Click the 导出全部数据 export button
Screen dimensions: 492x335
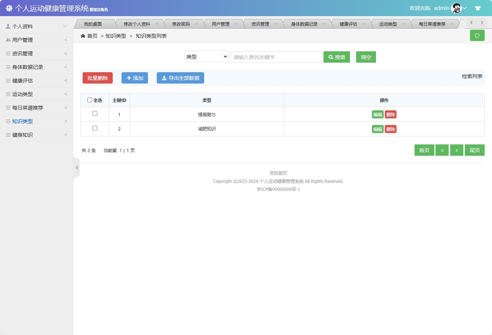pyautogui.click(x=180, y=78)
